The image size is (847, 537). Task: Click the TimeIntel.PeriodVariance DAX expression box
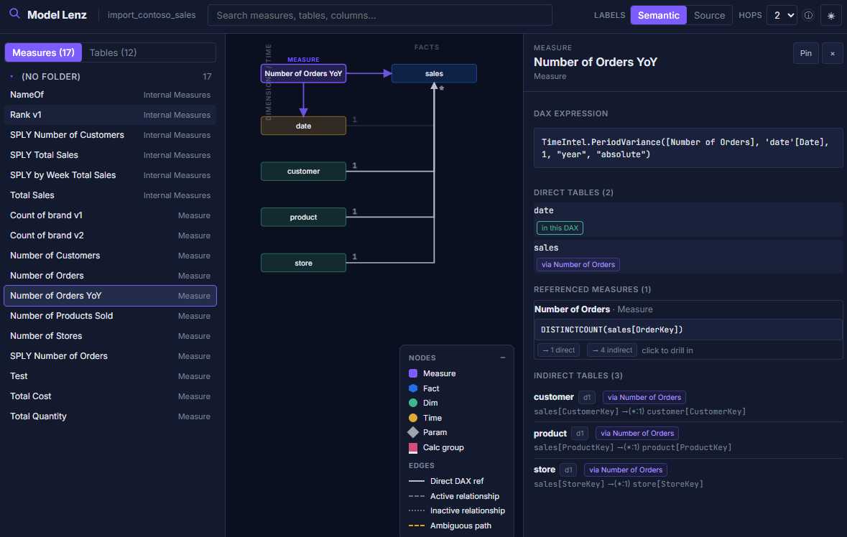688,148
